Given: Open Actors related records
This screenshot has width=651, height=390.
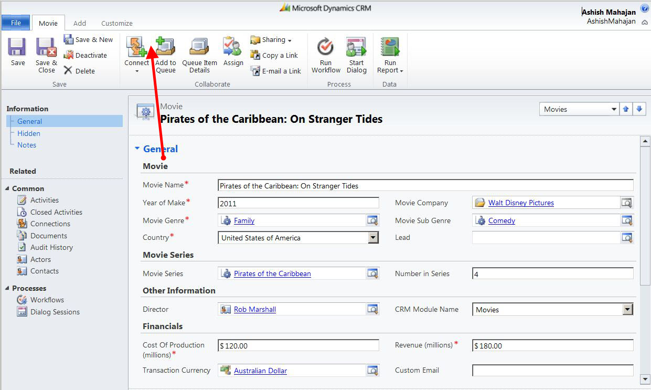Looking at the screenshot, I should pyautogui.click(x=40, y=259).
